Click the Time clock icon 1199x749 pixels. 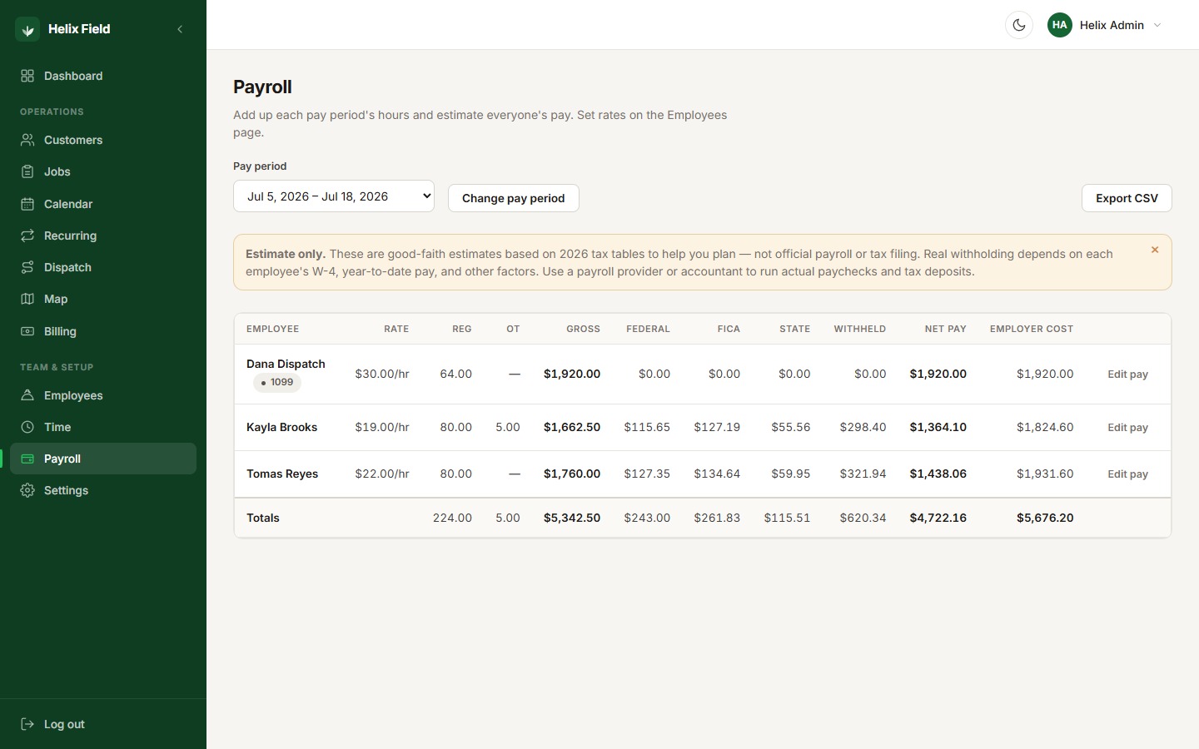[x=27, y=427]
